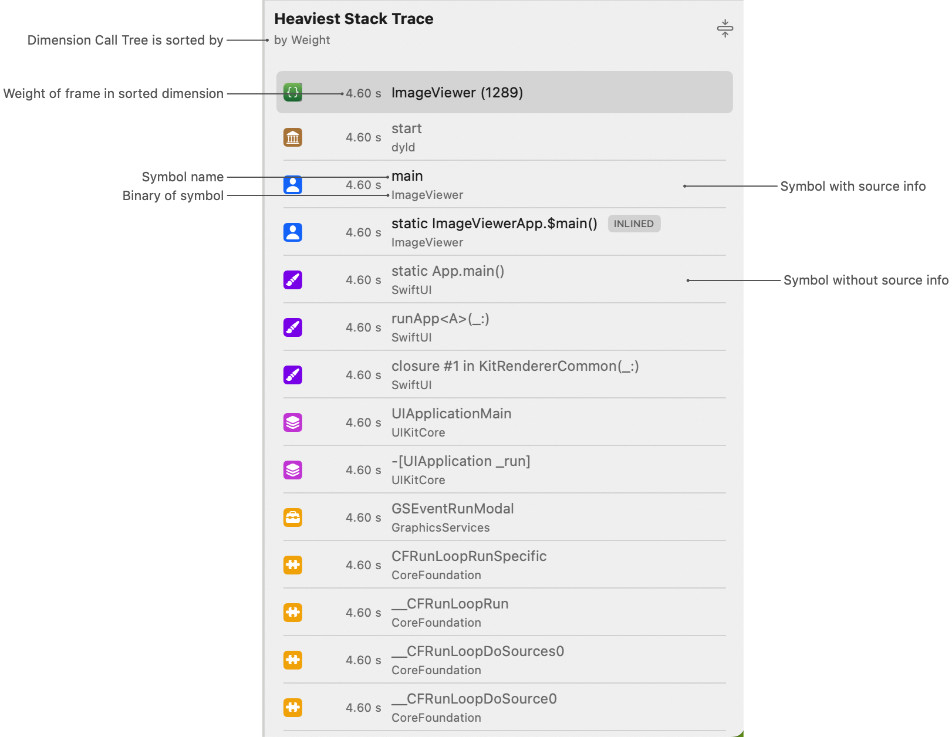Select the dyld bank icon beside start
The image size is (952, 737).
click(292, 137)
